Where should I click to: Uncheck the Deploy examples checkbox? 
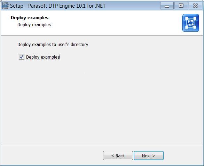(22, 57)
